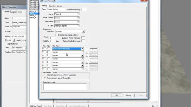Click the Team Description text box
Viewport: 191px width, 107px height.
click(65, 86)
